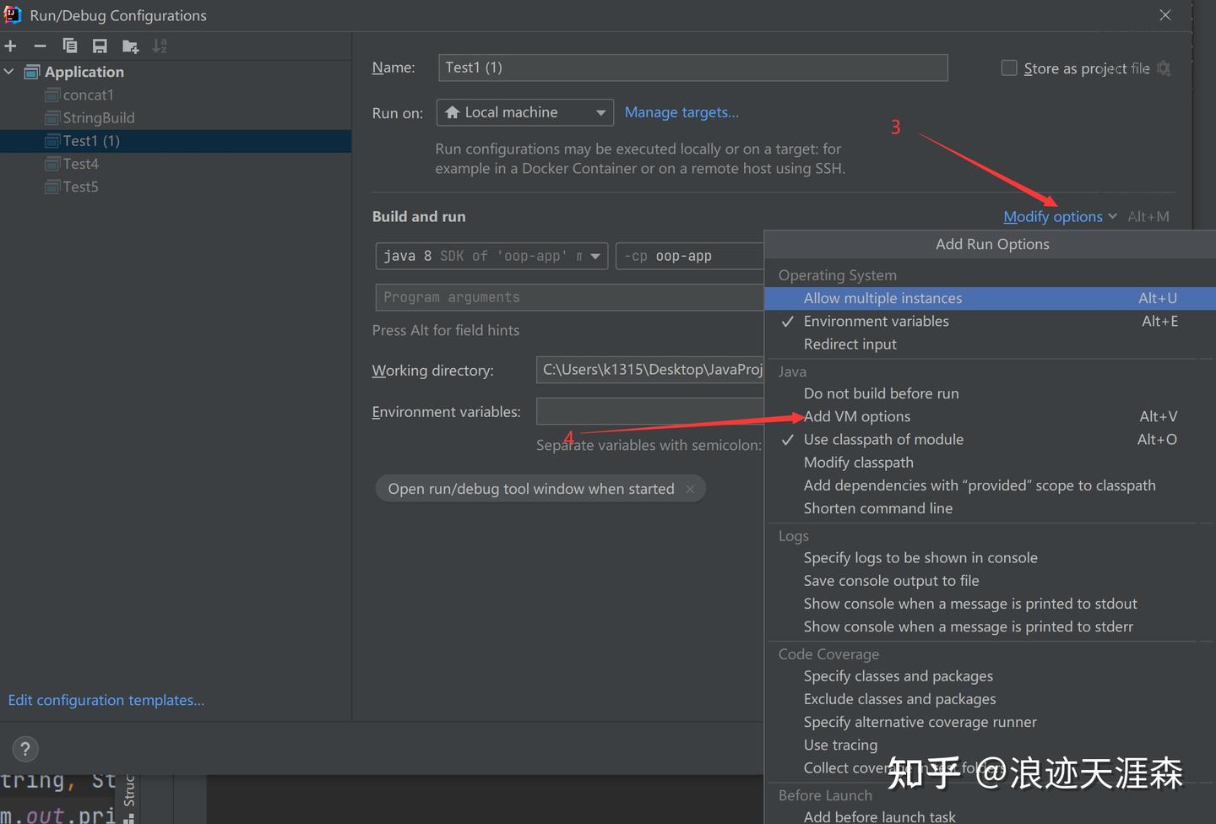Open the help button
The image size is (1216, 824).
[24, 749]
